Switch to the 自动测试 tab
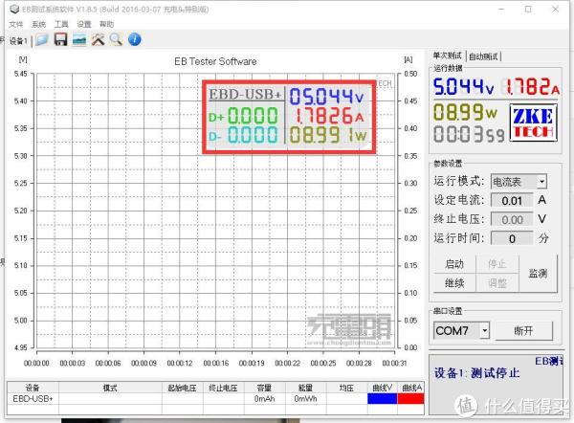 [483, 56]
